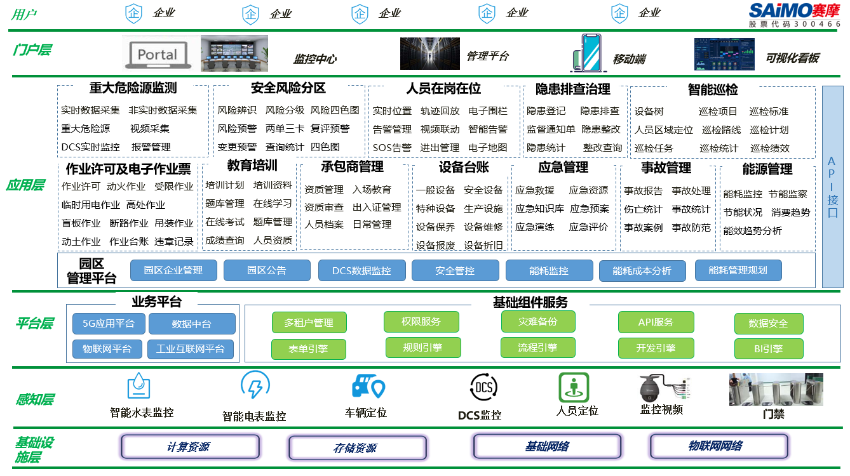This screenshot has width=850, height=476.
Task: Open the 园区公告 announcement button
Action: (266, 270)
